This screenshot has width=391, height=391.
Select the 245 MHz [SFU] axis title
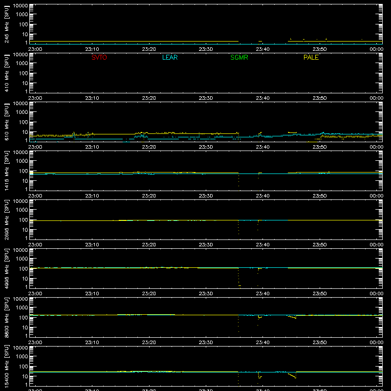coord(7,24)
